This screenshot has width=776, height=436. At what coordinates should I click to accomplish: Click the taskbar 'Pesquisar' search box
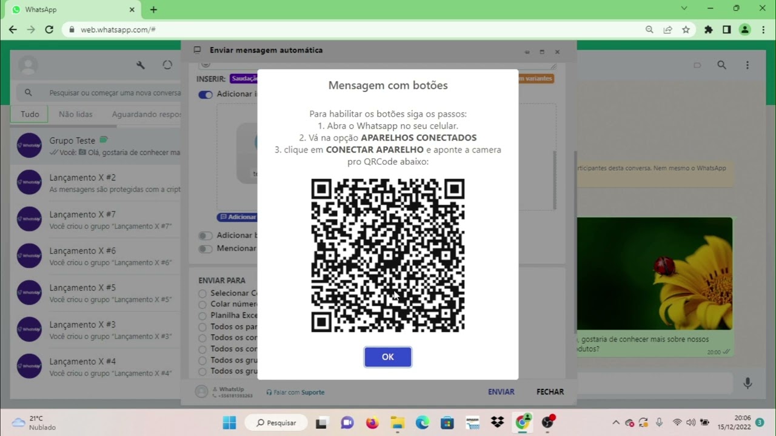coord(275,423)
